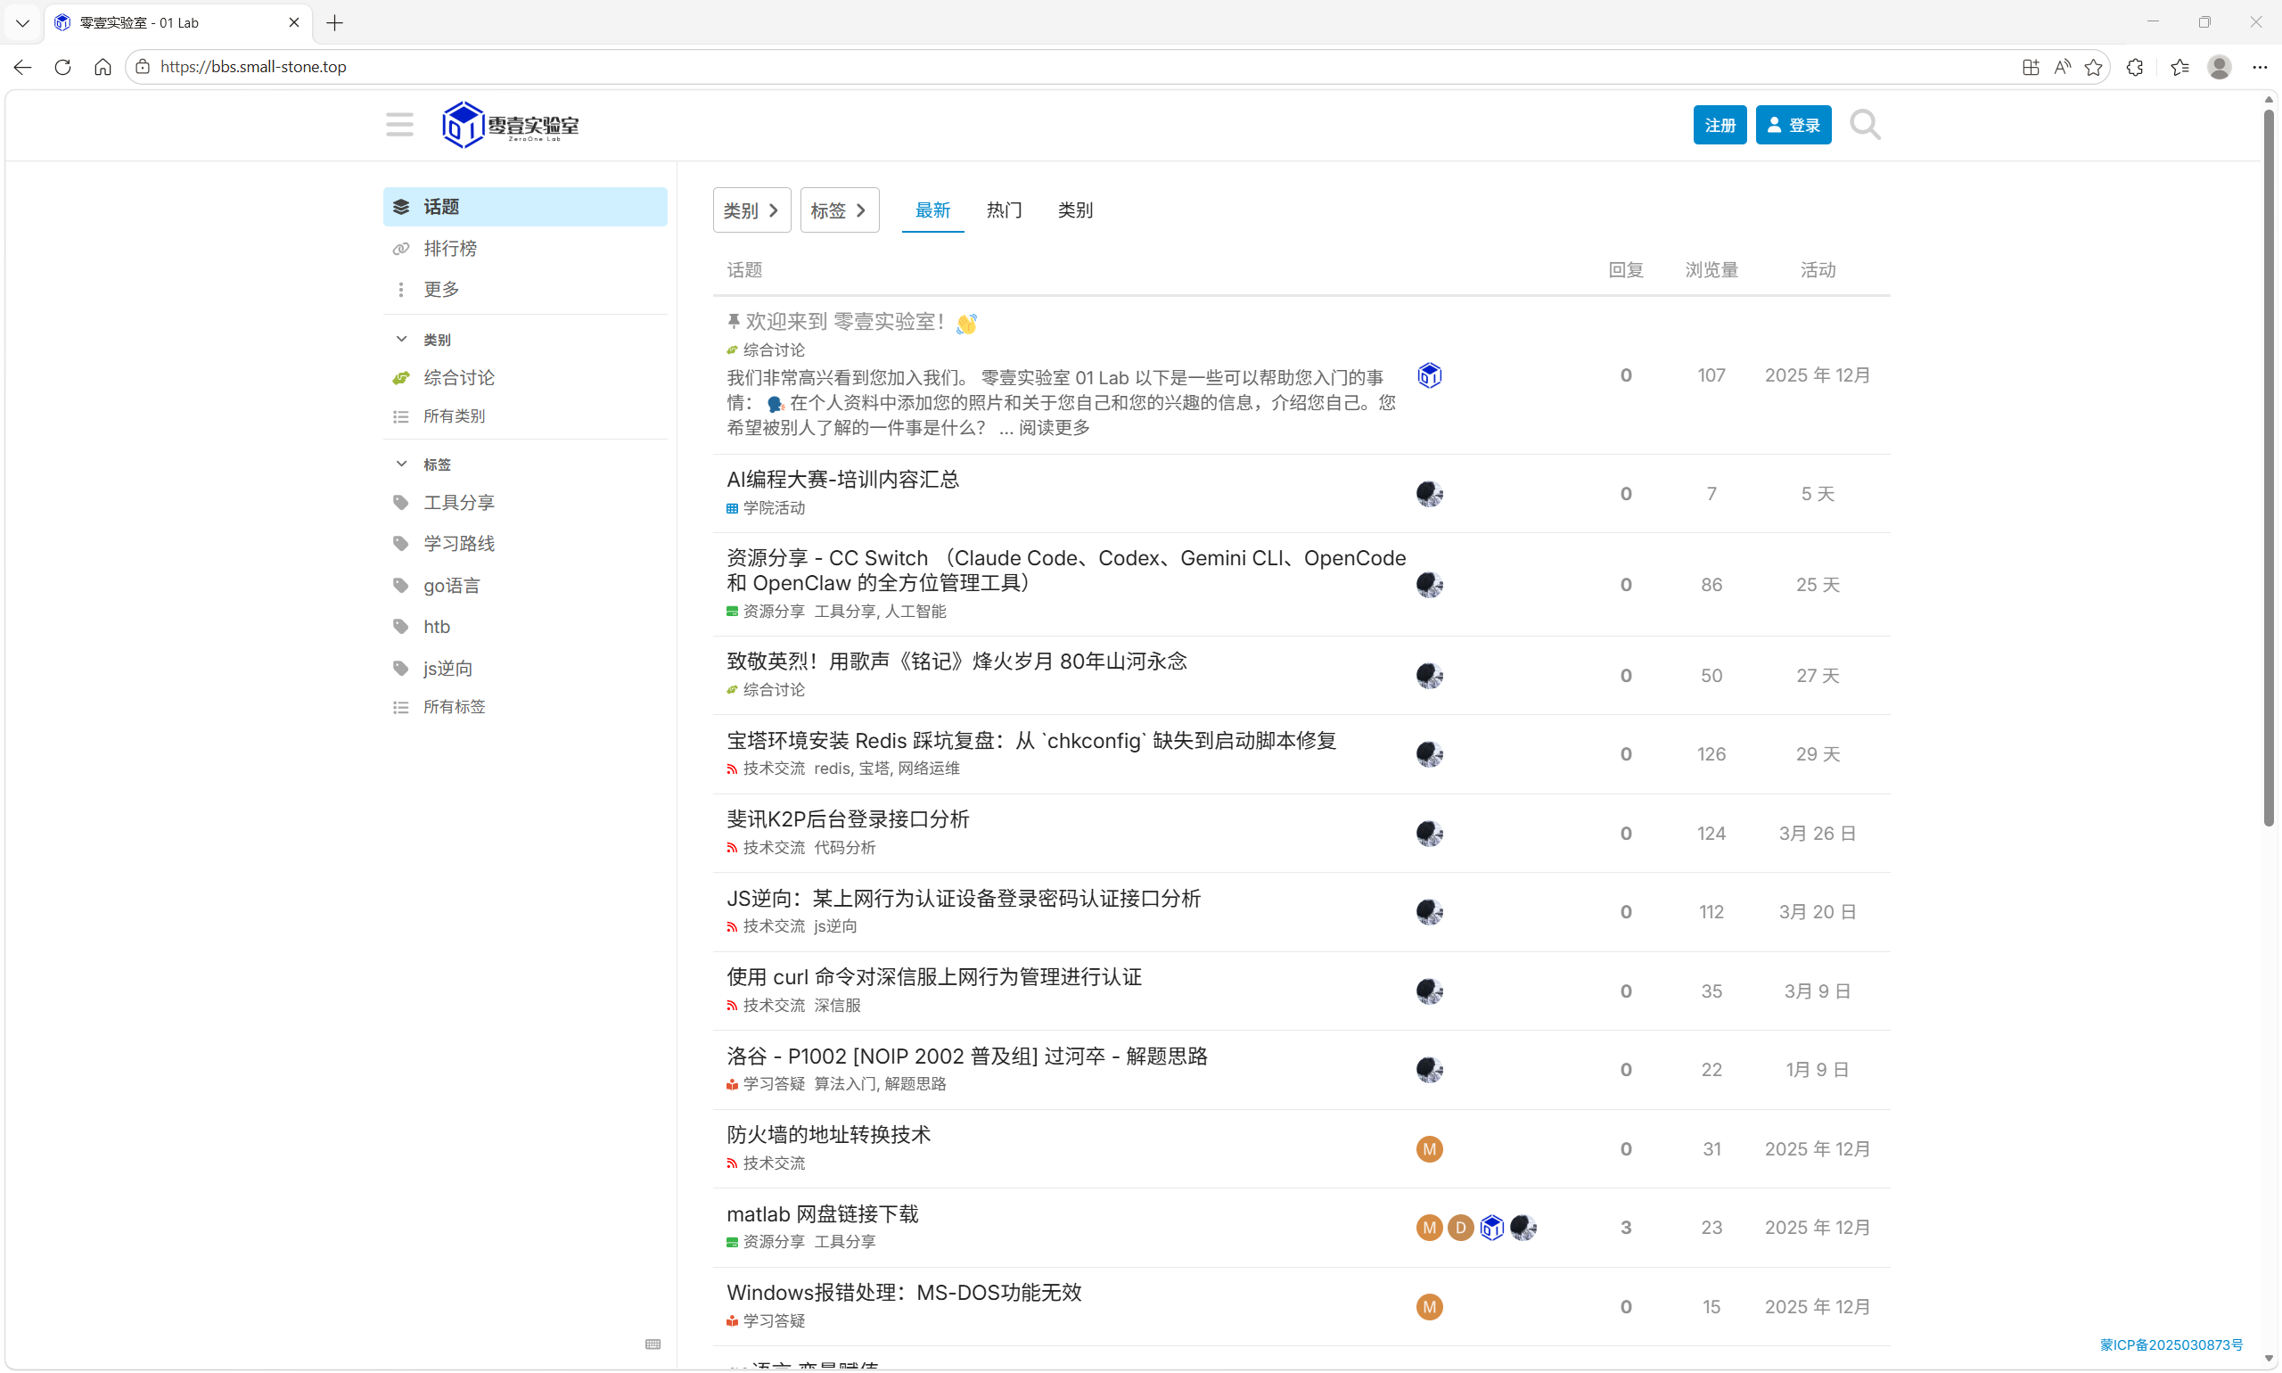
Task: Click the htb tag icon
Action: pyautogui.click(x=400, y=627)
